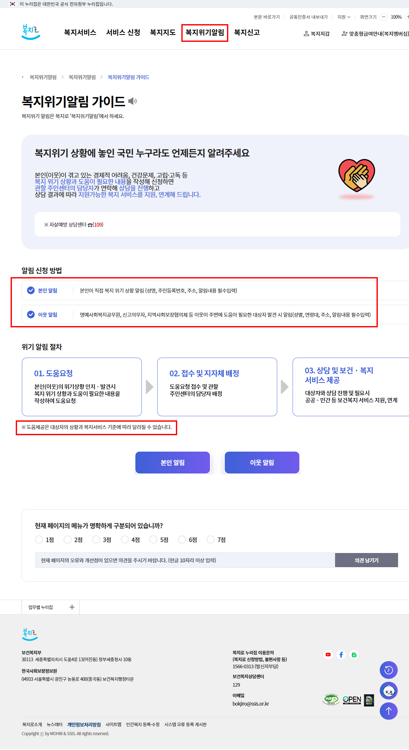Viewport: 409px width, 750px height.
Task: Open recently viewed history floating icon
Action: (389, 670)
